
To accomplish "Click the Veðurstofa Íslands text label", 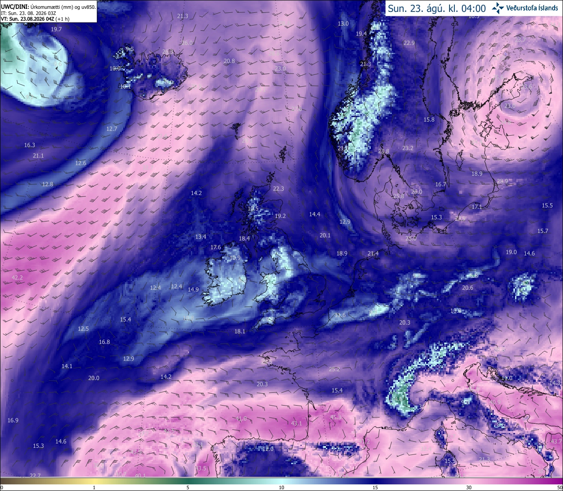I will tap(532, 8).
